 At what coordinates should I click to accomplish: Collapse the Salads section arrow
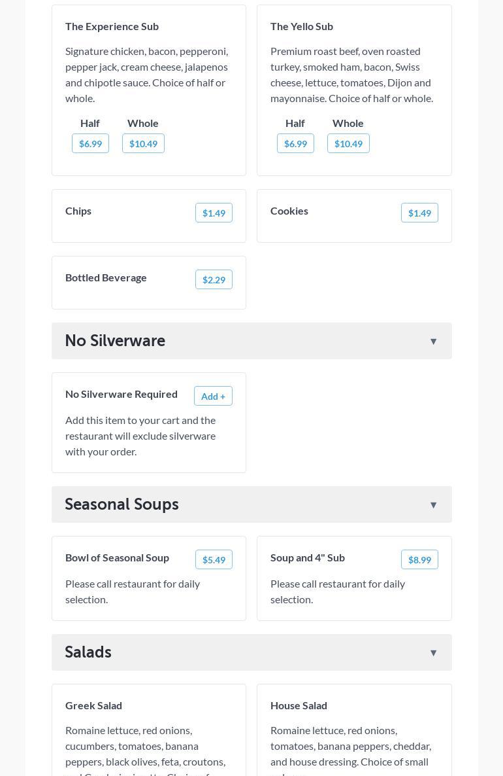[433, 653]
